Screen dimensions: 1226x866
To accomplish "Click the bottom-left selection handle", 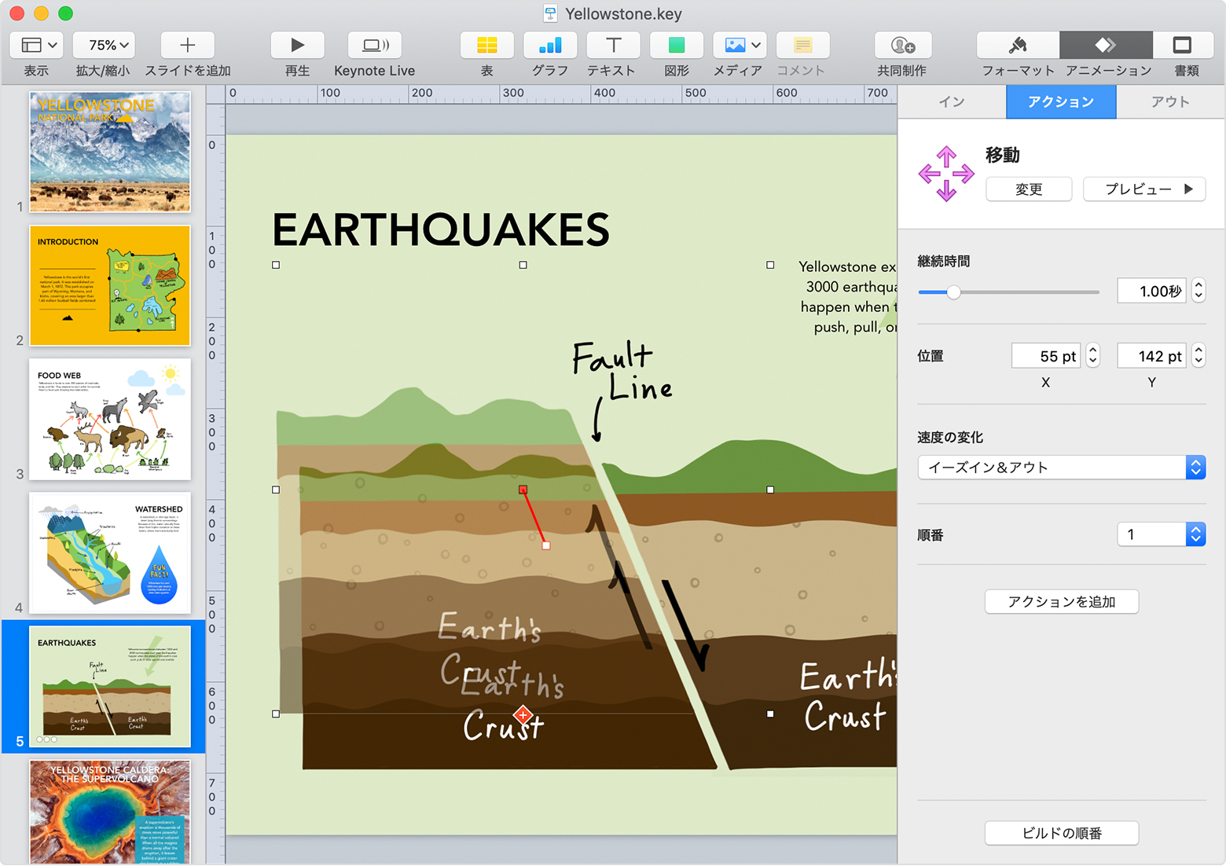I will pos(276,714).
